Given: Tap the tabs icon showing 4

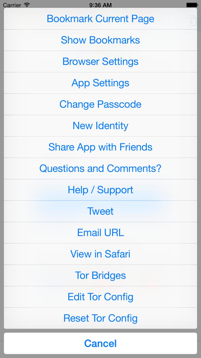Looking at the screenshot, I should pos(191,21).
